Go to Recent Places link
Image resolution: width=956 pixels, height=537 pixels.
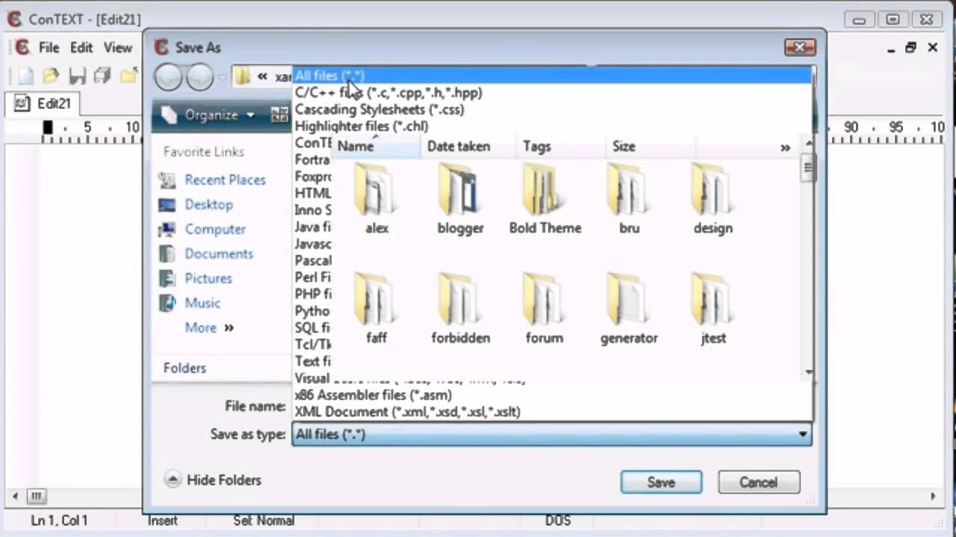(x=225, y=180)
